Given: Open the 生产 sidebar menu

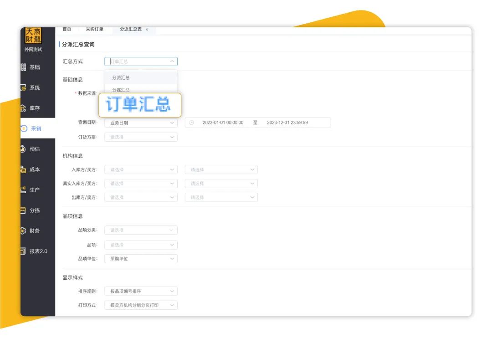Looking at the screenshot, I should [38, 190].
